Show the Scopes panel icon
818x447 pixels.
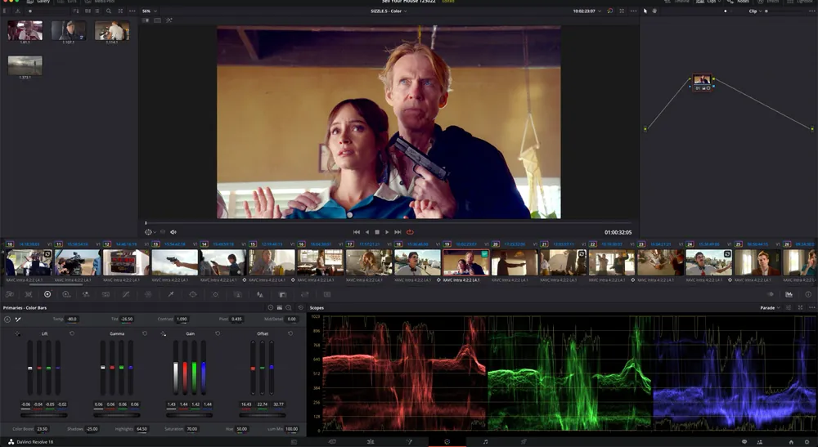[789, 294]
